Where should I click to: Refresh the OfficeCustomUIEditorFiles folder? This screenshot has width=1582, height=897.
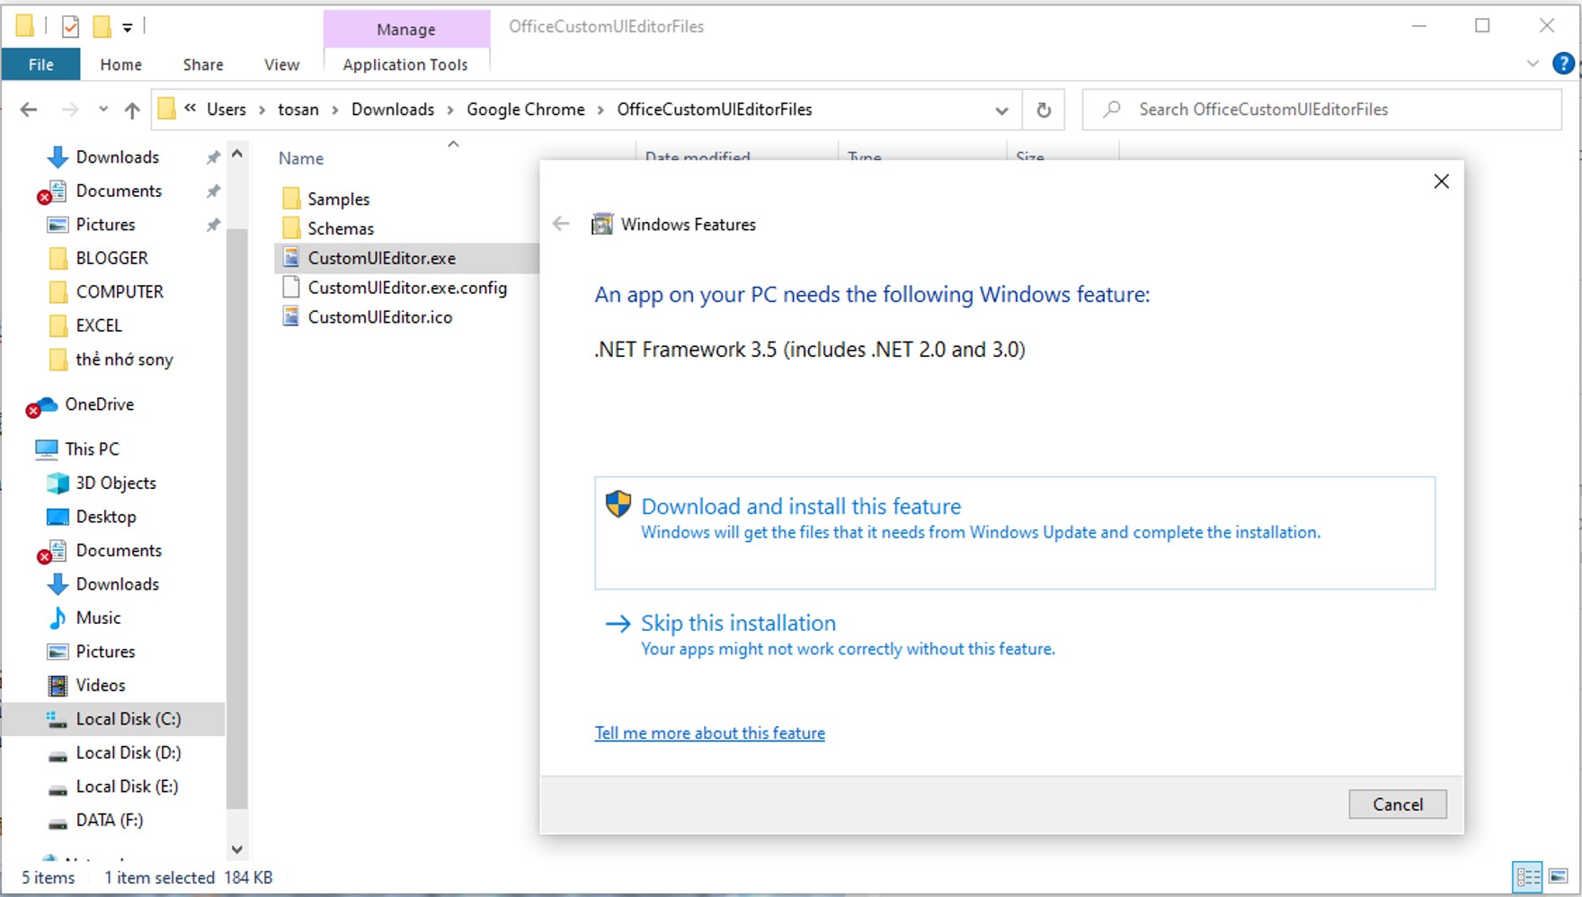pos(1043,109)
